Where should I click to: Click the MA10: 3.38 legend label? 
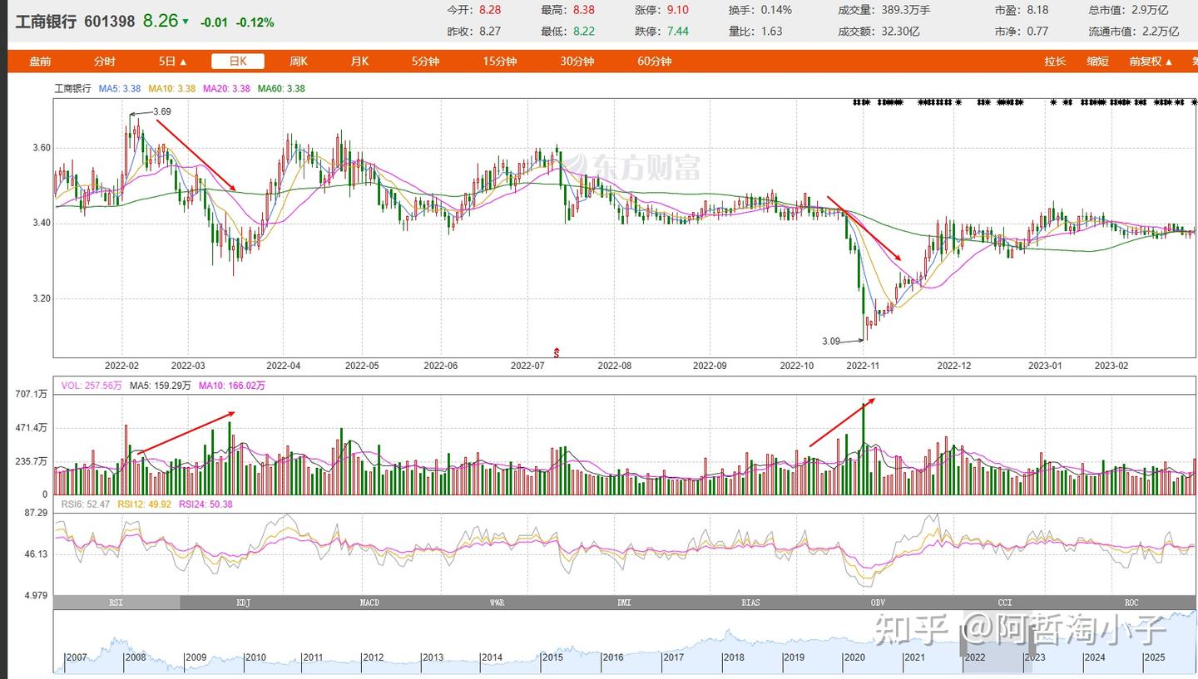coord(172,88)
